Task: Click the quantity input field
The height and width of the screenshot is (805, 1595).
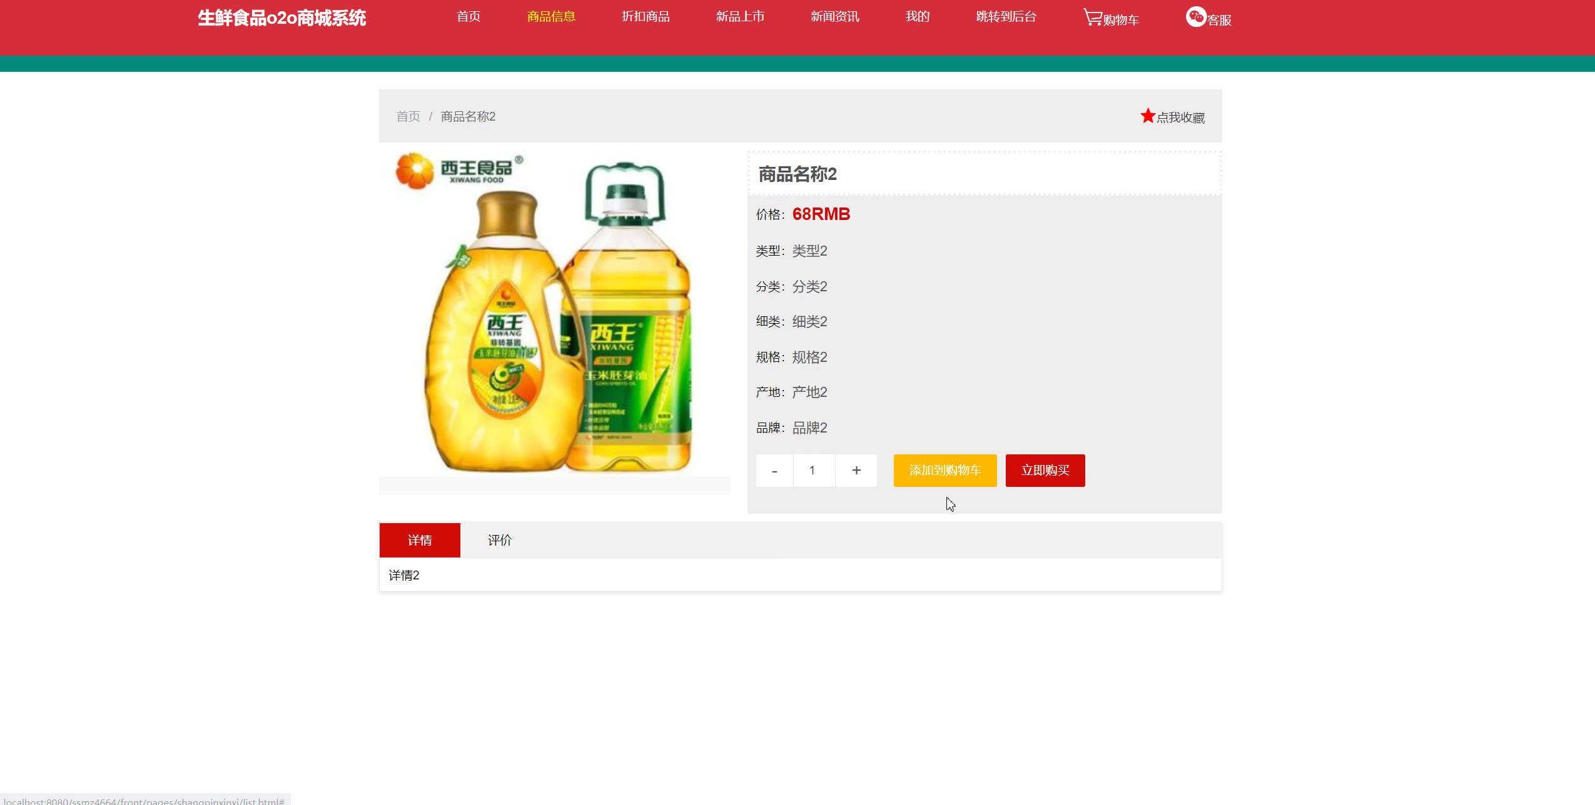Action: click(x=814, y=471)
